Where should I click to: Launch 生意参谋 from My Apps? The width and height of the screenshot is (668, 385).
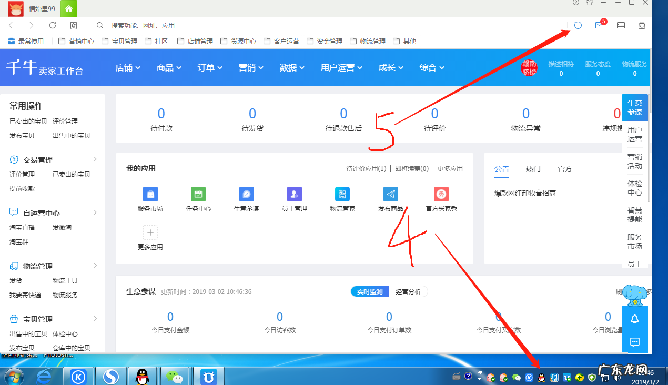click(x=246, y=194)
